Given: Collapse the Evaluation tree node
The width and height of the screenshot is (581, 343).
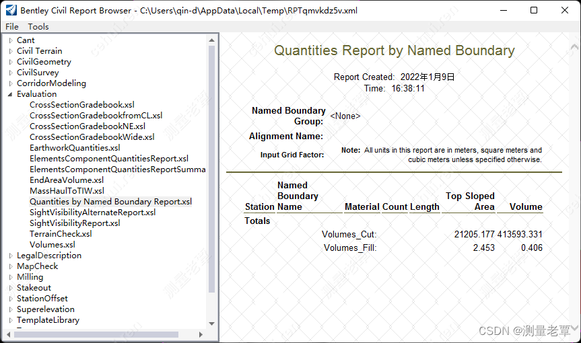Looking at the screenshot, I should pos(10,94).
